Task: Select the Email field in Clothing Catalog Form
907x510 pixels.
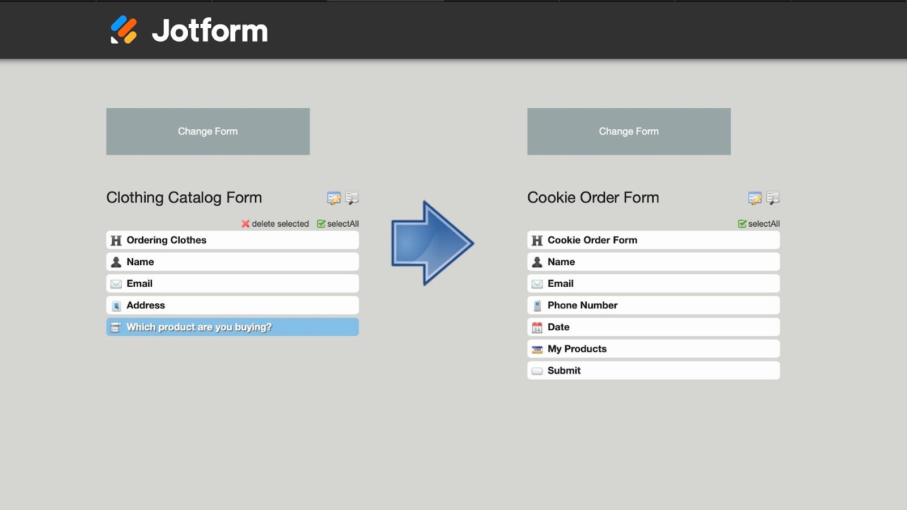Action: point(232,284)
